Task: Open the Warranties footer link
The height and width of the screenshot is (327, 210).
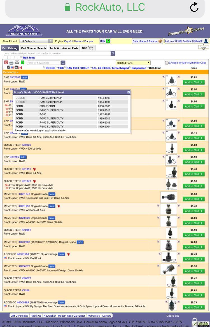Action: (x=94, y=316)
